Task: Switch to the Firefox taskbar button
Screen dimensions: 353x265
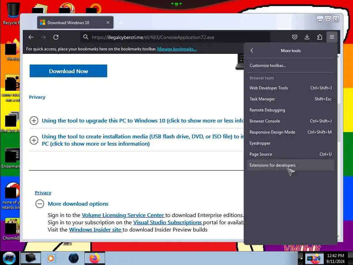Action: 95,258
